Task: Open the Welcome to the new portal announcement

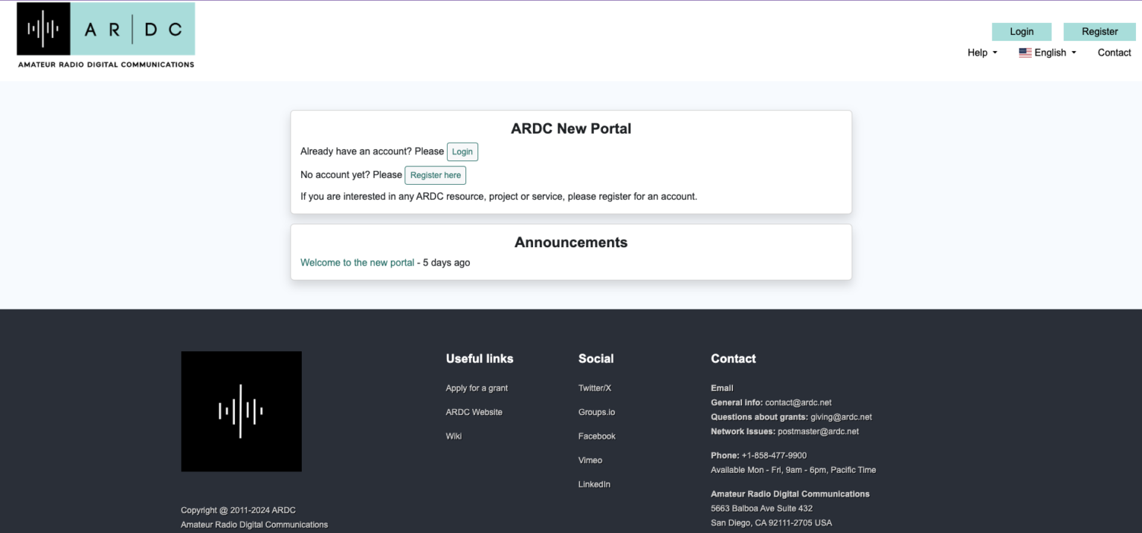Action: tap(357, 262)
